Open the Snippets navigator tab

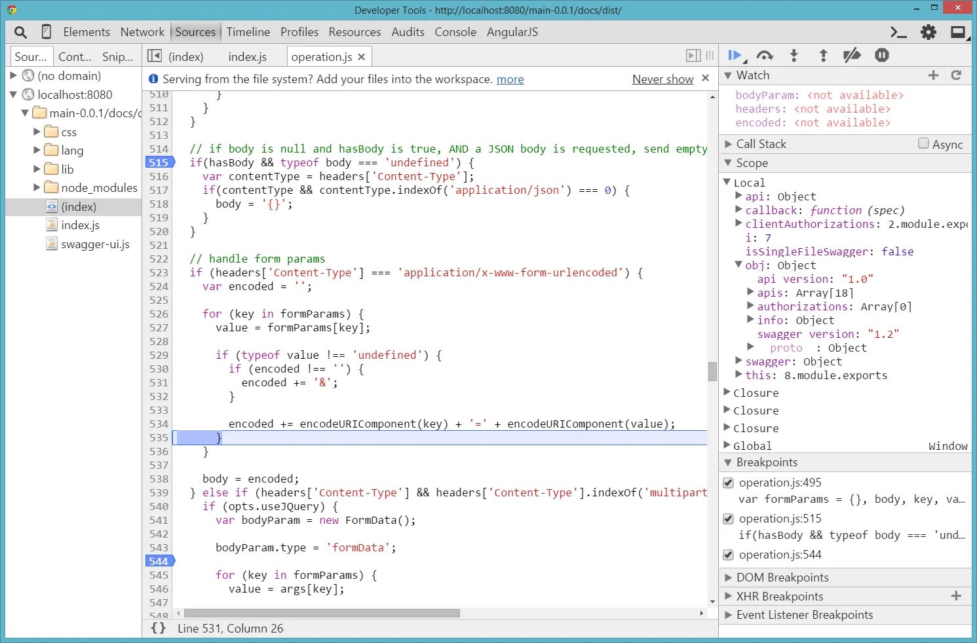[x=117, y=57]
